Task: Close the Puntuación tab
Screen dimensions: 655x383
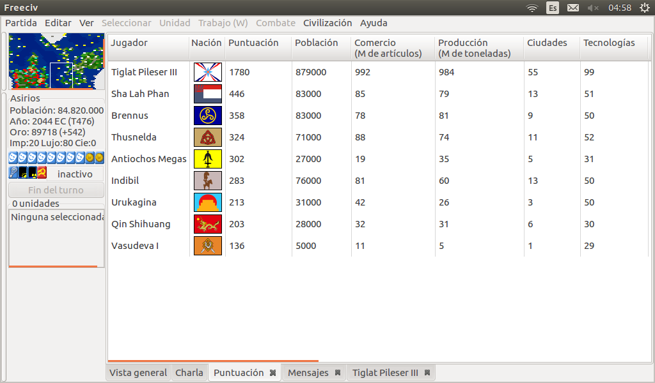Action: click(x=272, y=373)
